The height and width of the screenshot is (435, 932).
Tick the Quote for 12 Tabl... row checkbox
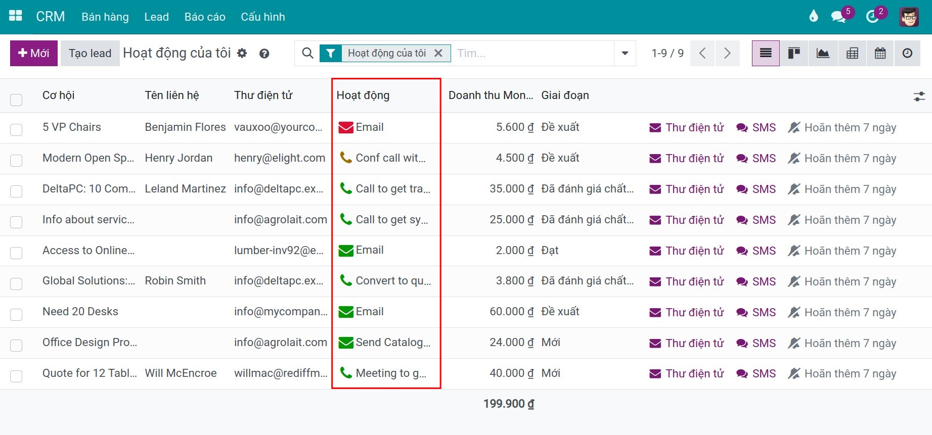point(16,376)
